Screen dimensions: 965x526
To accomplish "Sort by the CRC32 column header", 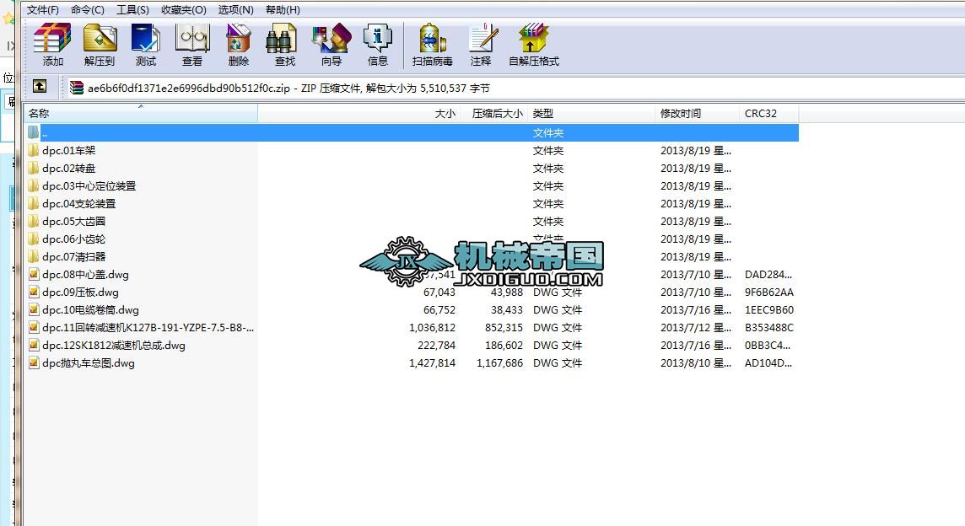I will click(x=768, y=113).
